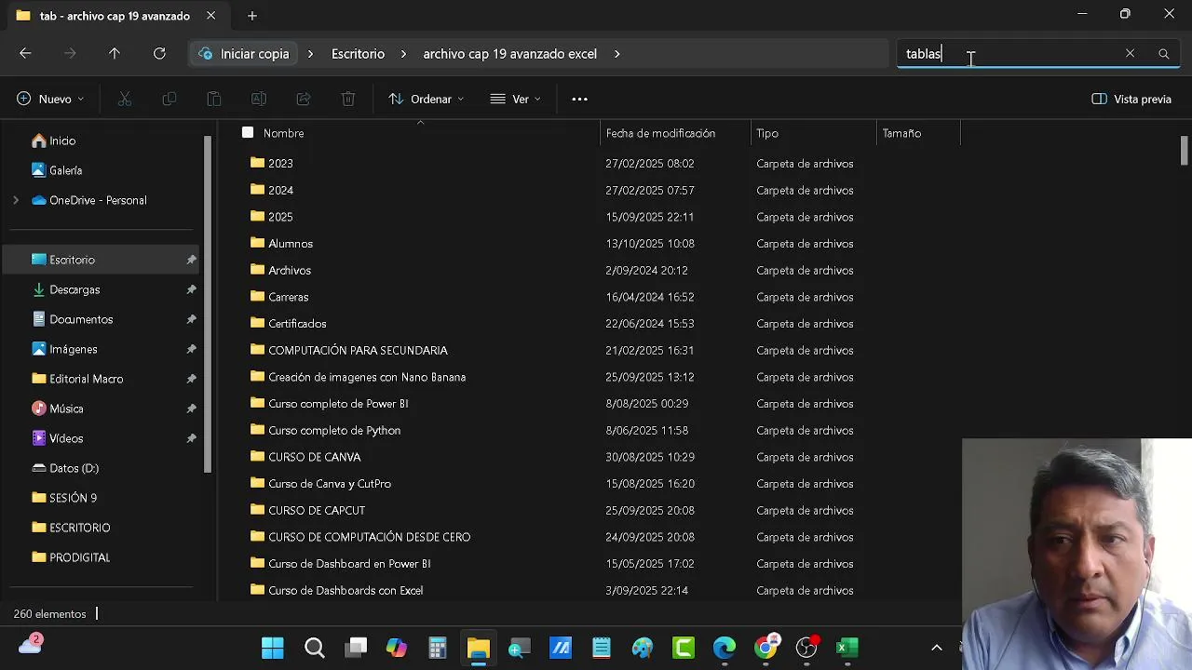The width and height of the screenshot is (1192, 670).
Task: Go back with the left arrow button
Action: point(25,54)
